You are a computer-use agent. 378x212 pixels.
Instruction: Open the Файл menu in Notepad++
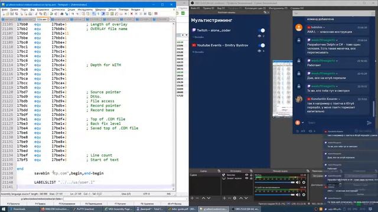point(5,9)
